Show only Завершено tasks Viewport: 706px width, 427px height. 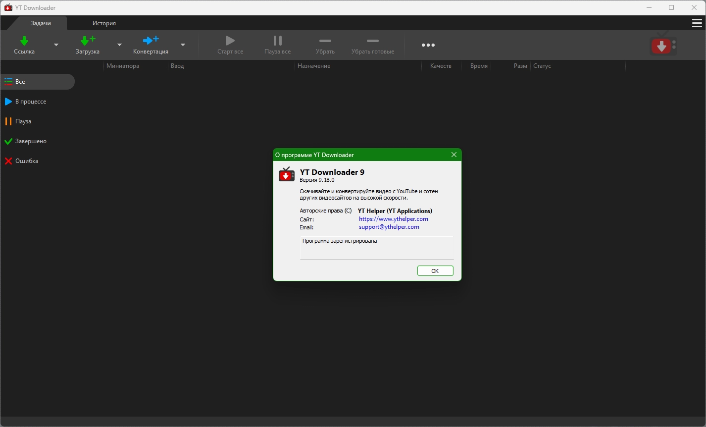coord(30,141)
